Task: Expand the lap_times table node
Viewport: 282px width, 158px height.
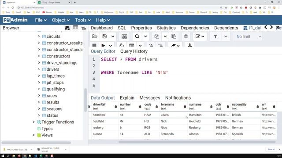Action: (x=39, y=76)
